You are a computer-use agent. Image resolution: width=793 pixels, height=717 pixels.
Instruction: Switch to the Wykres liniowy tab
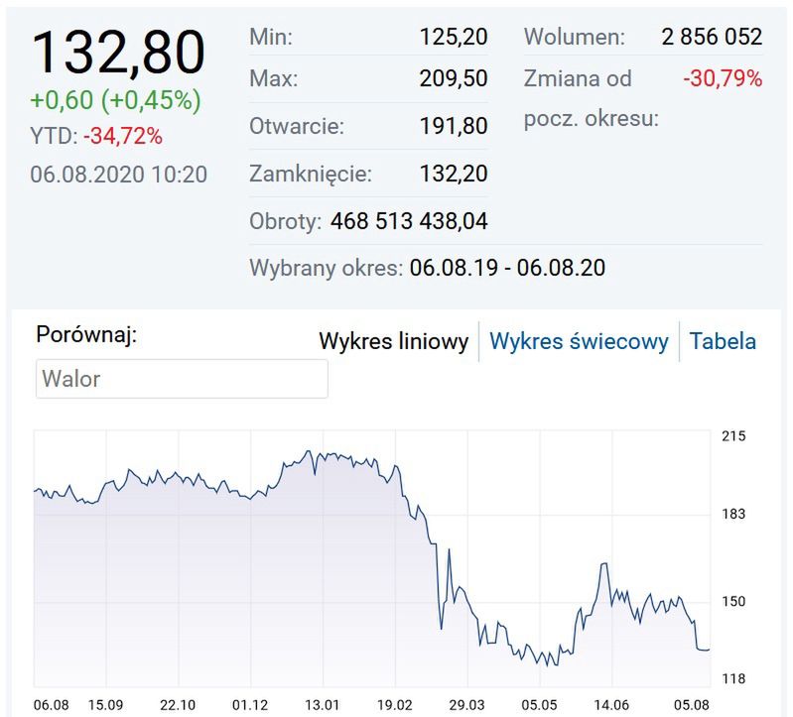pos(393,342)
